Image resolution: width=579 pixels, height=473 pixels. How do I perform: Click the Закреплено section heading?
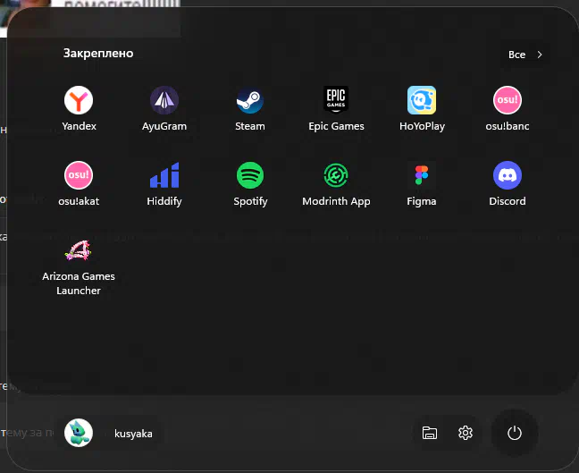tap(98, 54)
